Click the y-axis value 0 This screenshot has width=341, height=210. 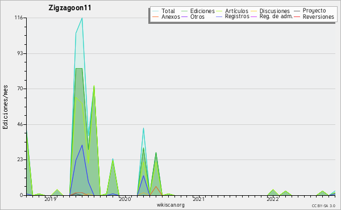[22, 195]
